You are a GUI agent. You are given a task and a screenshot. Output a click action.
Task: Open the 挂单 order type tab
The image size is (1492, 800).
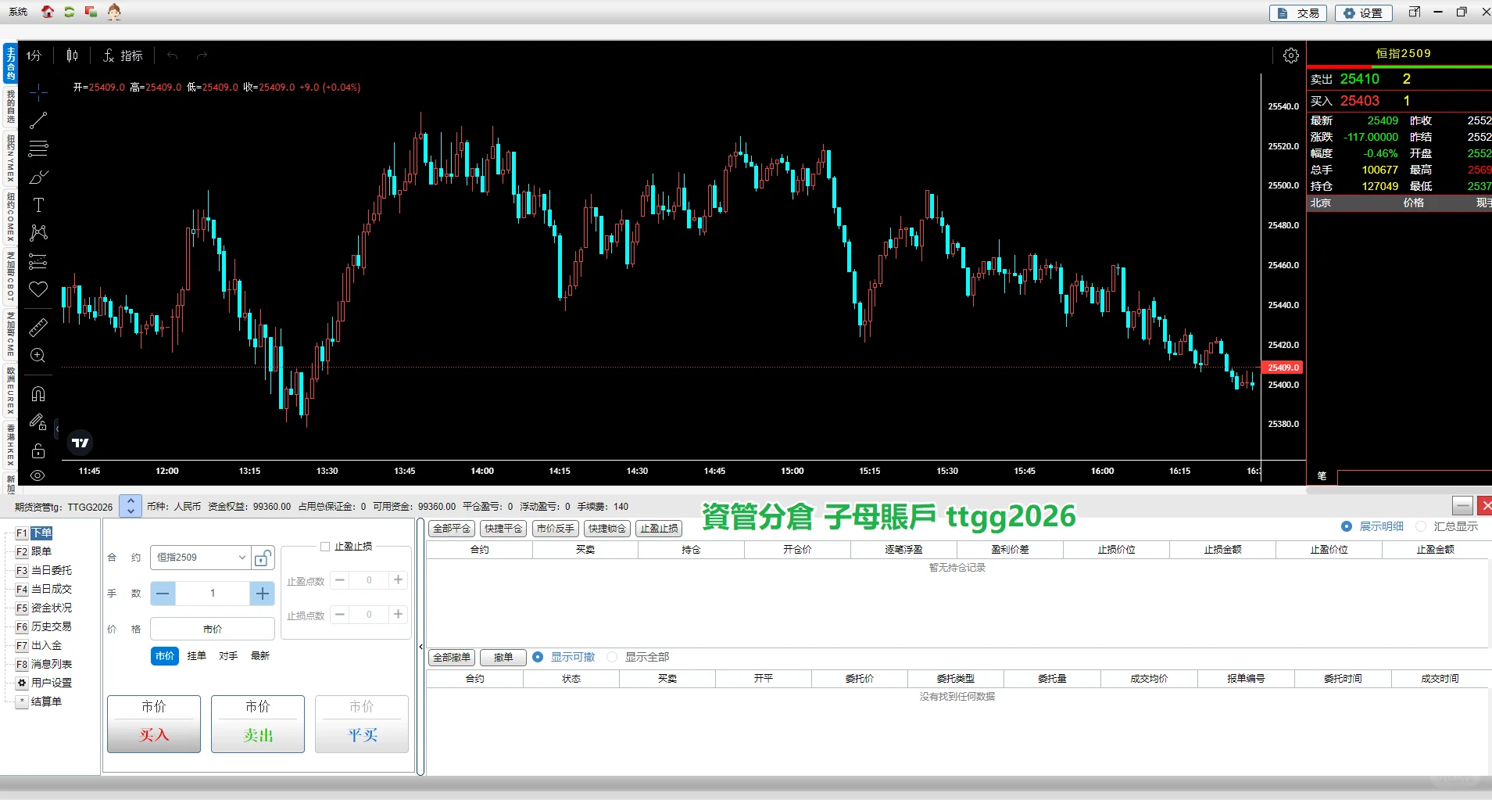(197, 655)
